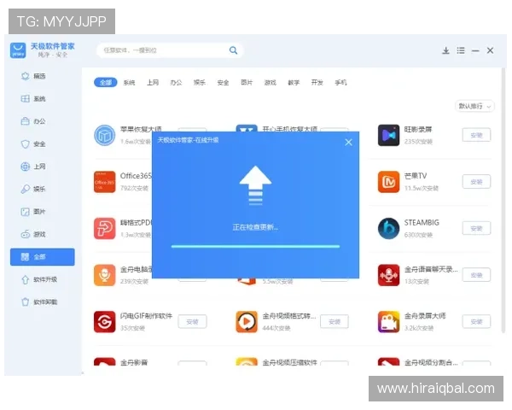This screenshot has width=512, height=410.
Task: Install 闪电GIF制作软件 with its 安装 button
Action: pos(192,322)
